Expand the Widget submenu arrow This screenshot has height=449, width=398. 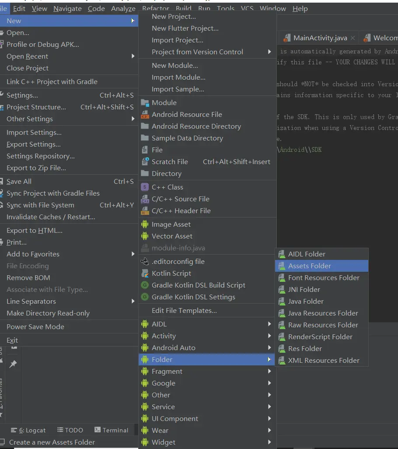click(x=269, y=442)
